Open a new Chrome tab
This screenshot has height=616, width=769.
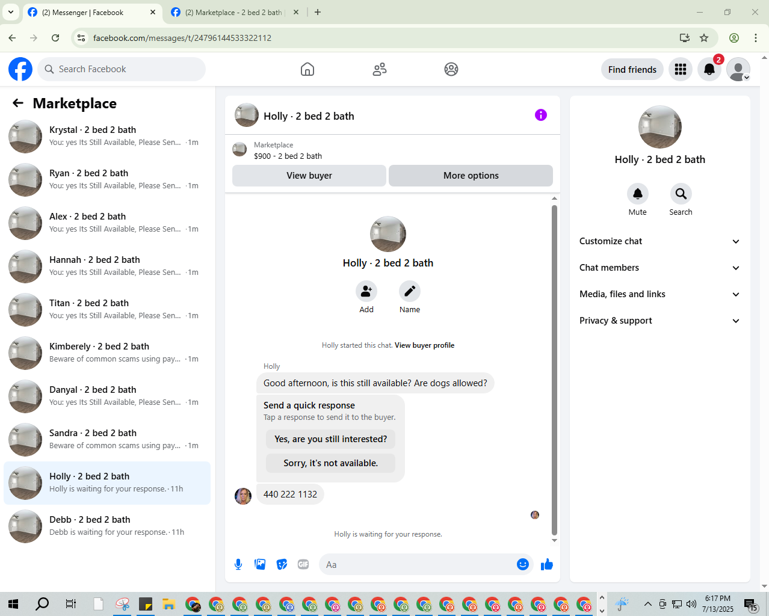(318, 12)
